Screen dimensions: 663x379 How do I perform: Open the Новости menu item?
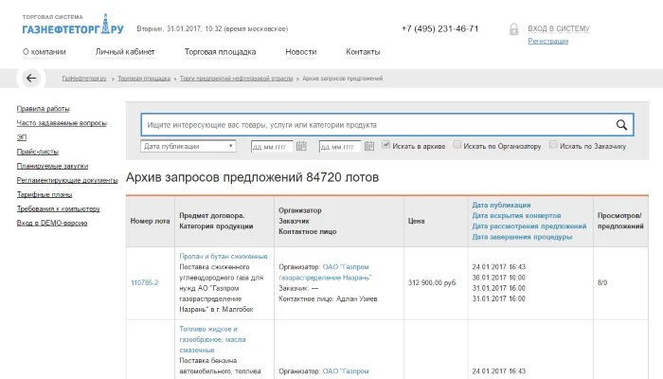coord(300,52)
